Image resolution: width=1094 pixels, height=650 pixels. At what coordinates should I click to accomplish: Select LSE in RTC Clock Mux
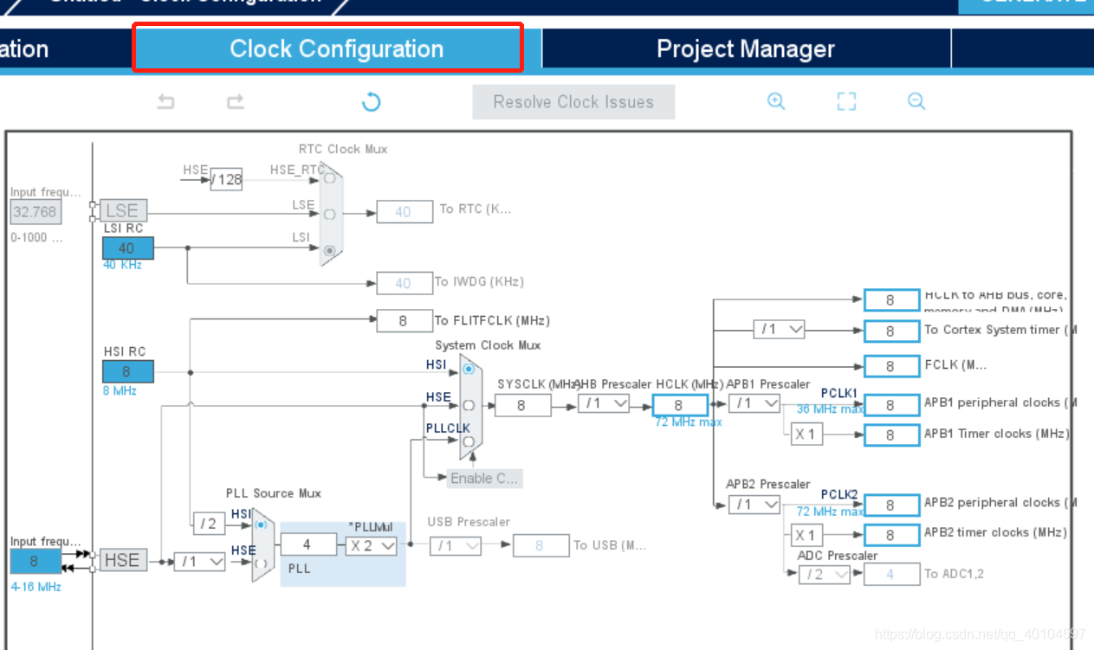329,214
